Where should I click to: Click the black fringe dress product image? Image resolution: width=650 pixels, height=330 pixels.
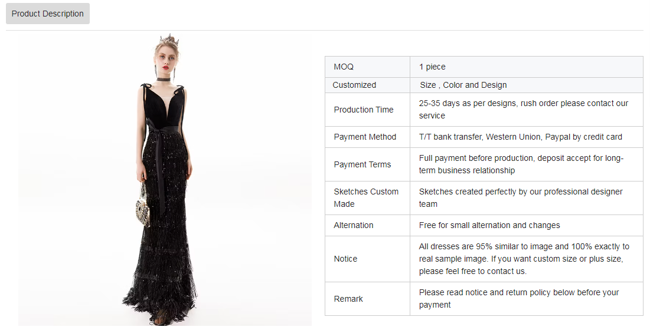(165, 179)
